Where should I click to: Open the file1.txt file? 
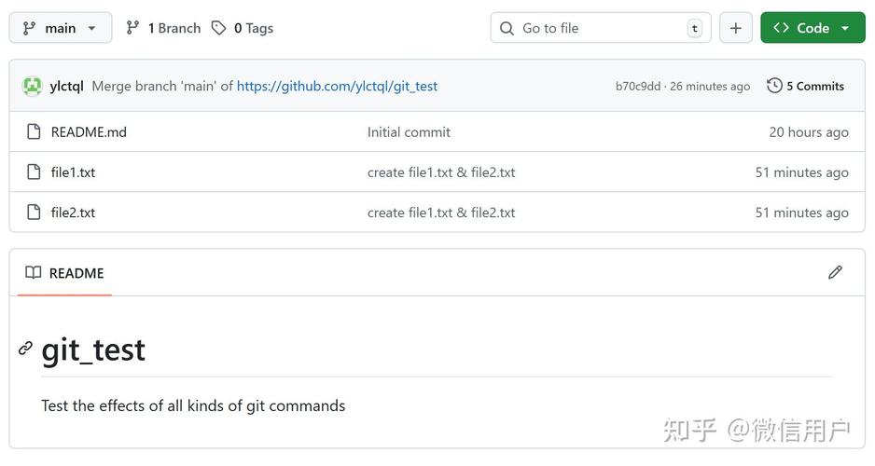[73, 172]
